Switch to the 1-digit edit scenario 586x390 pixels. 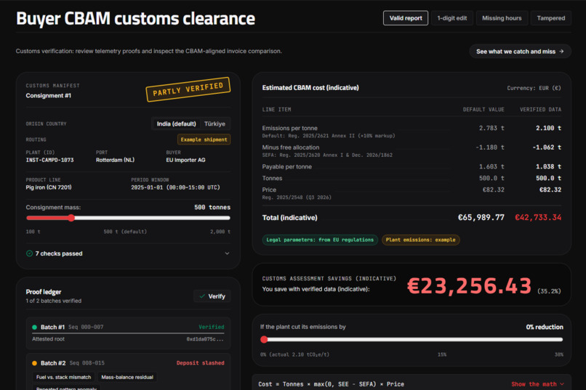pos(451,18)
